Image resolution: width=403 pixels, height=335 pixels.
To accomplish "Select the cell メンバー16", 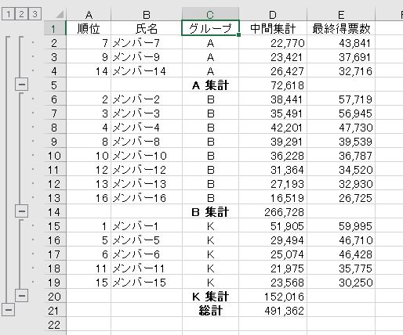I will click(147, 197).
